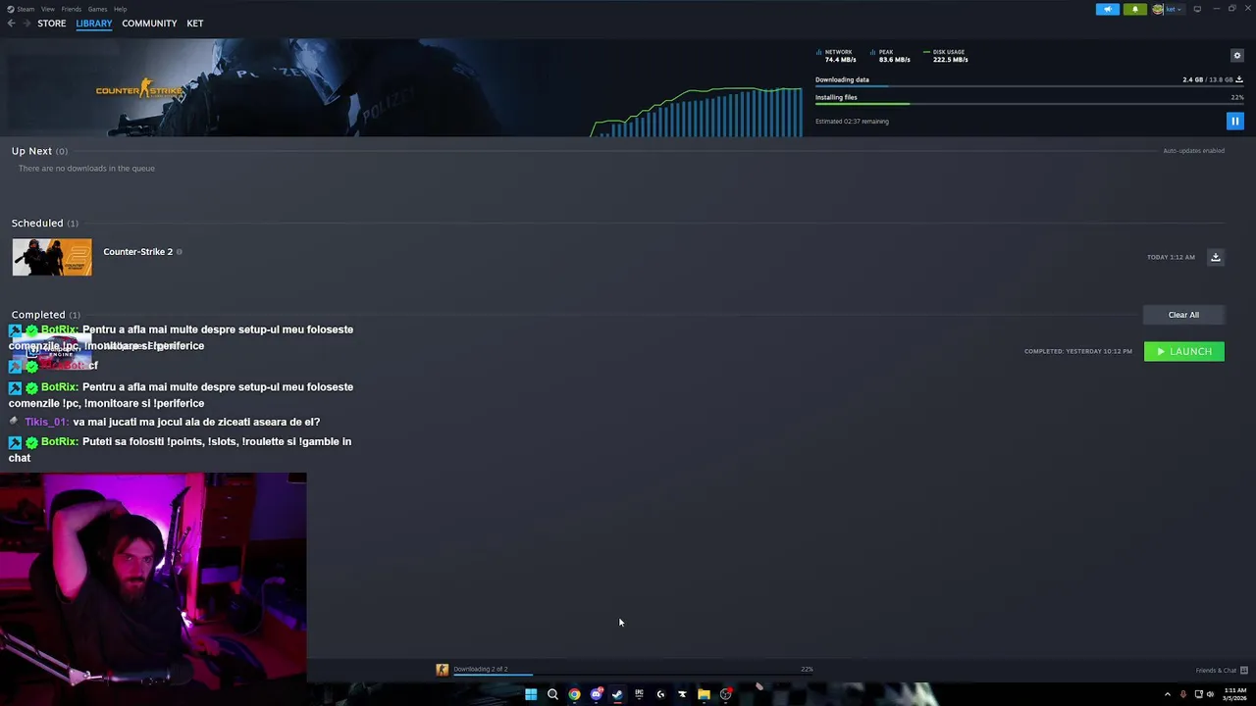
Task: Click TODAY 1:12 AM scheduled time
Action: [1171, 257]
